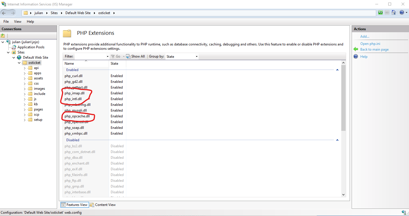409x216 pixels.
Task: Expand the apps folder node
Action: pos(25,73)
